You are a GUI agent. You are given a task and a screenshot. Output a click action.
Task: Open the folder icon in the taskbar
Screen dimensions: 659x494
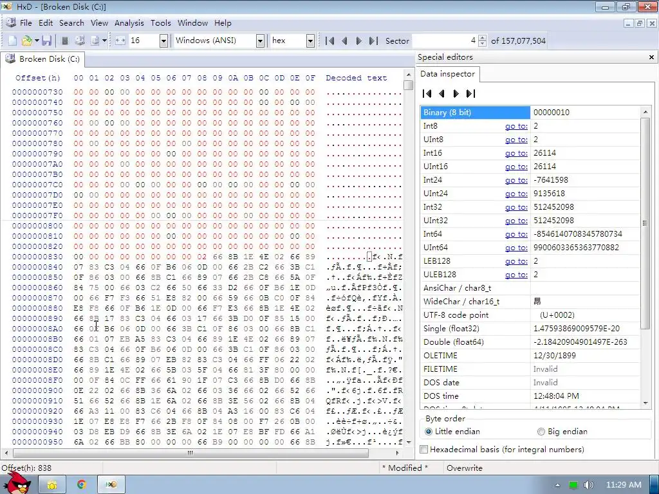point(51,485)
